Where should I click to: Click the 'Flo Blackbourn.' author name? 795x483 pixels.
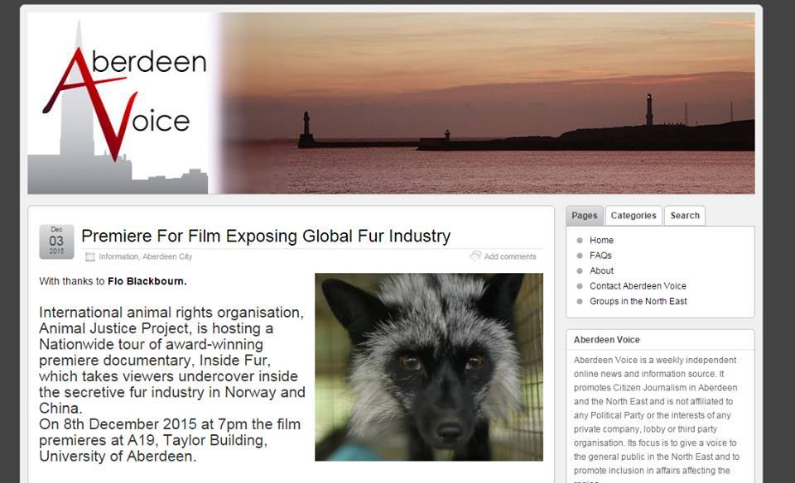tap(147, 281)
